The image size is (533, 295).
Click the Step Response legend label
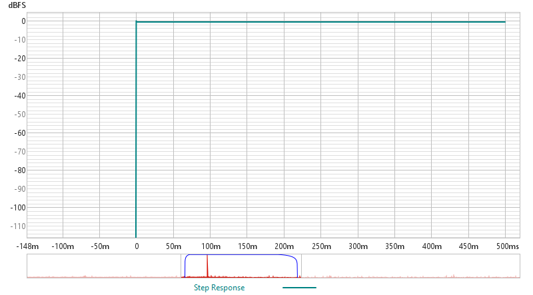click(219, 288)
